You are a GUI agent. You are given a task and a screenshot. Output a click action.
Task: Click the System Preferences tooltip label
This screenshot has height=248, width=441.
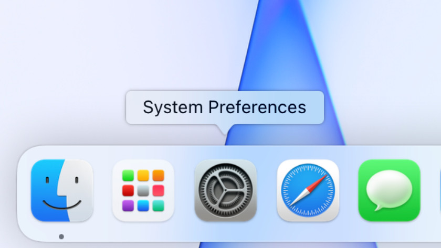(x=225, y=107)
